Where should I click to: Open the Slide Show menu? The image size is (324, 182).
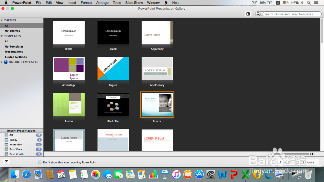click(134, 3)
